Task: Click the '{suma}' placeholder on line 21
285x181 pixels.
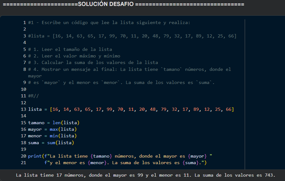Action: click(x=191, y=163)
